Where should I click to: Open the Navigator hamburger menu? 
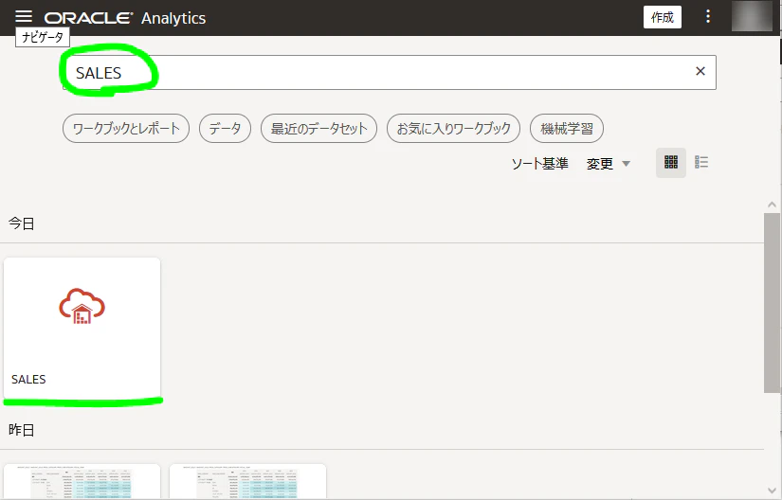pyautogui.click(x=24, y=16)
